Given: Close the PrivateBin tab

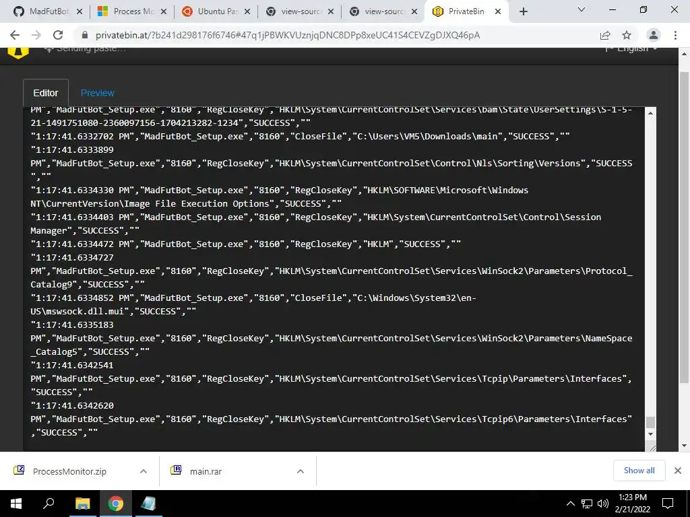Looking at the screenshot, I should click(x=498, y=11).
